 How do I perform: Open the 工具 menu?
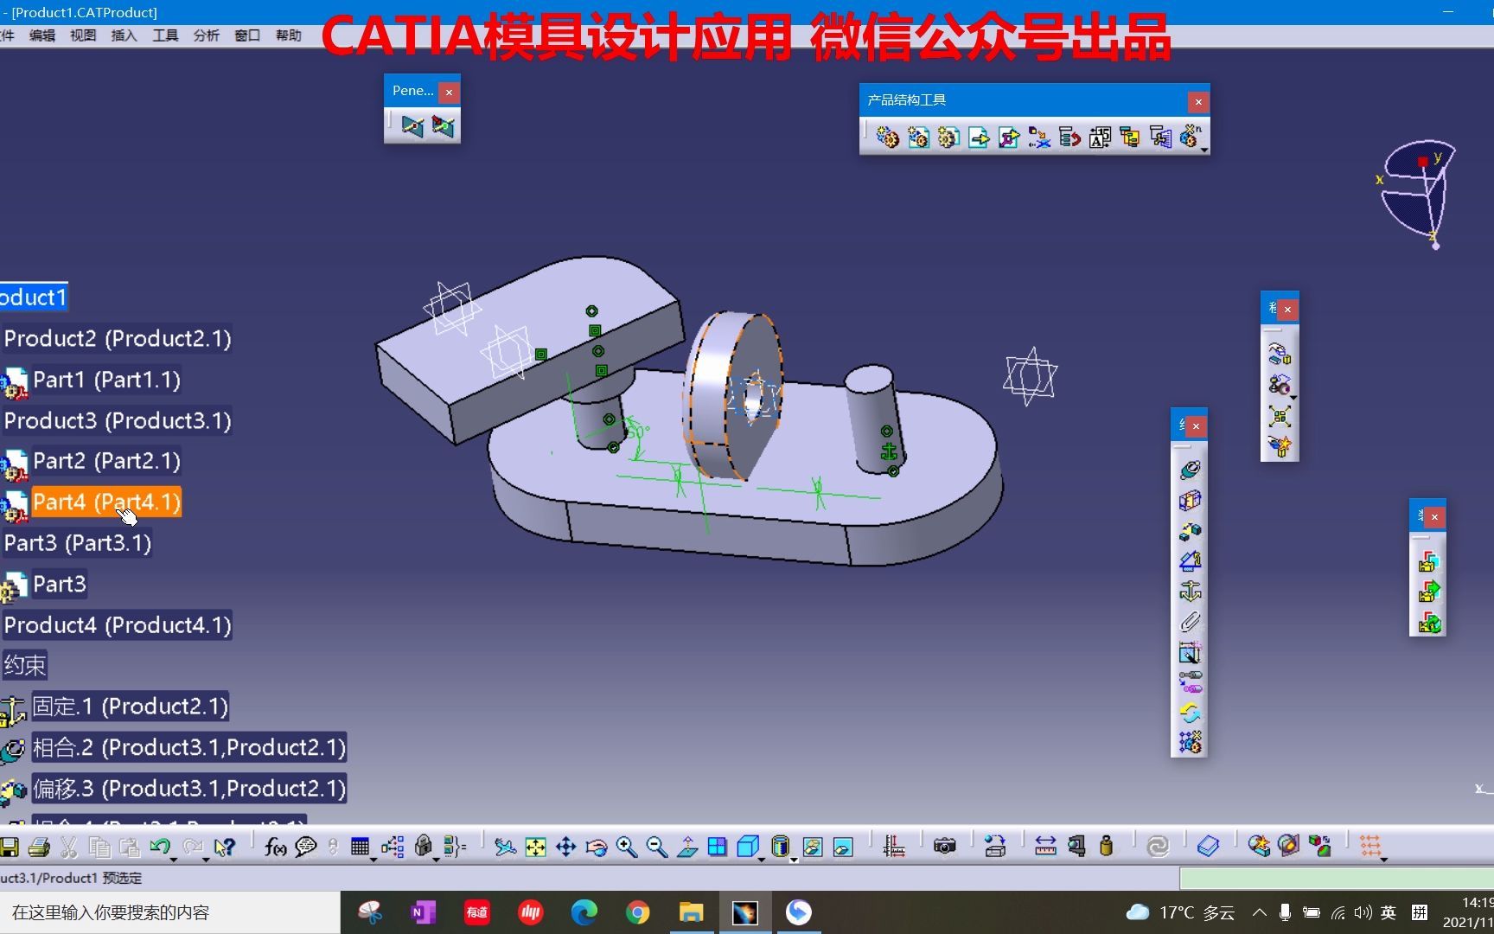(165, 35)
